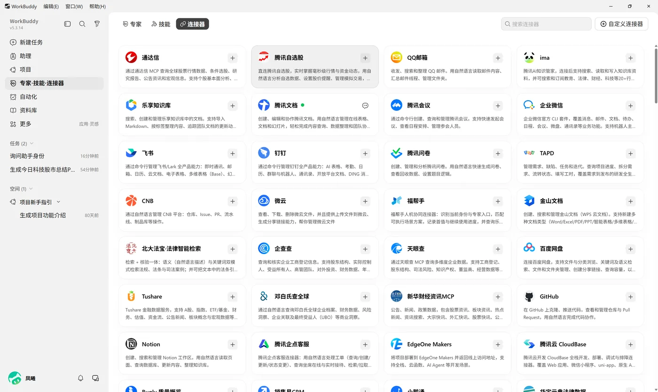Click the ima panda logo
Screen dimensions: 658x392
click(x=529, y=57)
